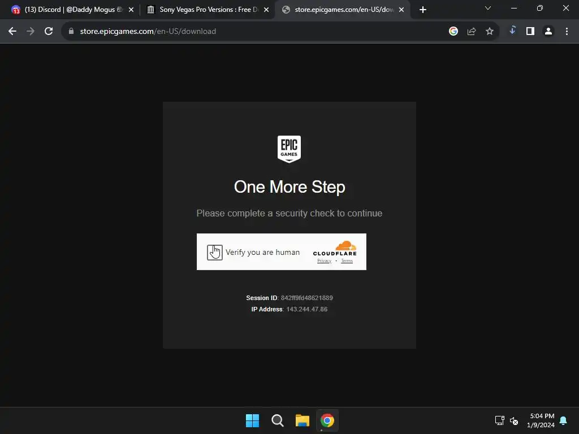Toggle the browser side panel
Screen dimensions: 579x434
tap(530, 32)
